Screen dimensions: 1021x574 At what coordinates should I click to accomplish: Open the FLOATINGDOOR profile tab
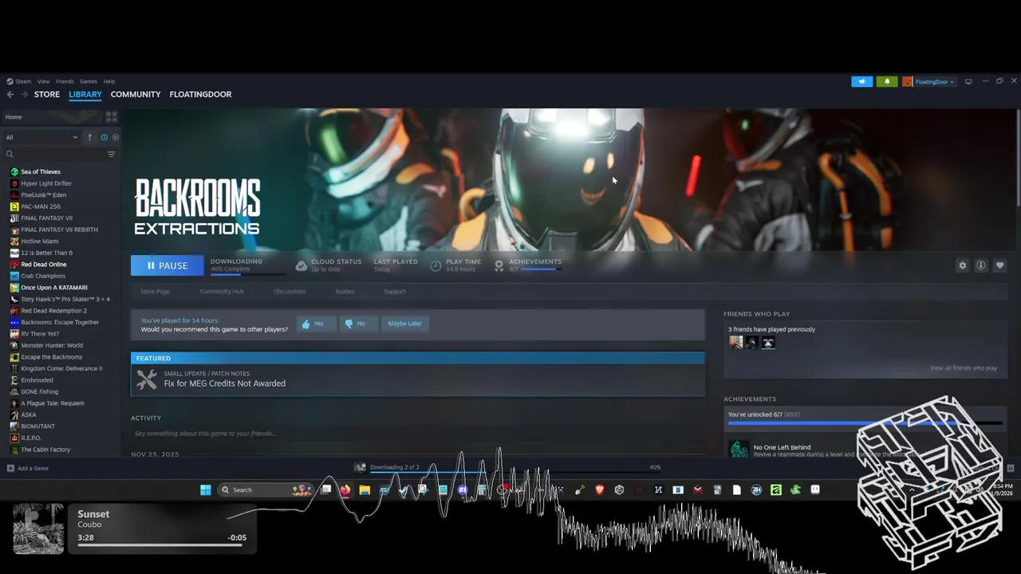pyautogui.click(x=200, y=94)
